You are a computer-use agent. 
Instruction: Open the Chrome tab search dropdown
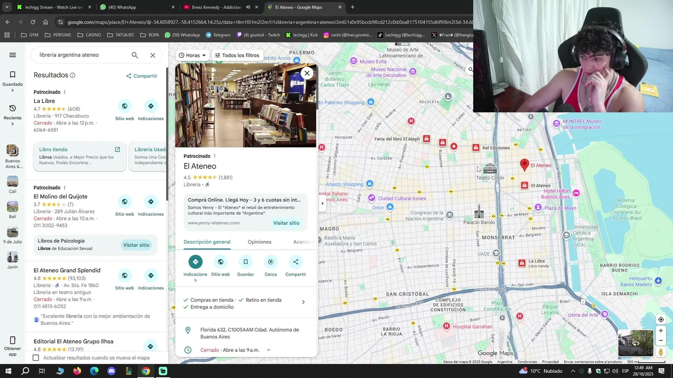point(7,7)
